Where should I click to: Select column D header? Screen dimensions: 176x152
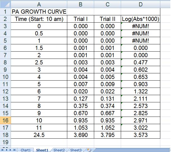pyautogui.click(x=141, y=4)
